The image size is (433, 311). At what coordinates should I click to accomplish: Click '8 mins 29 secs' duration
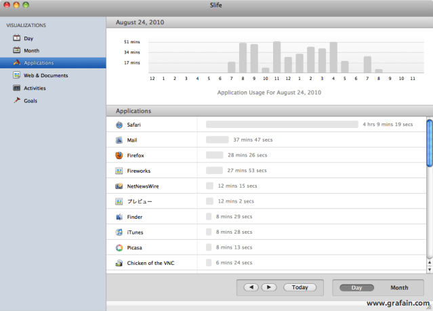coord(234,217)
